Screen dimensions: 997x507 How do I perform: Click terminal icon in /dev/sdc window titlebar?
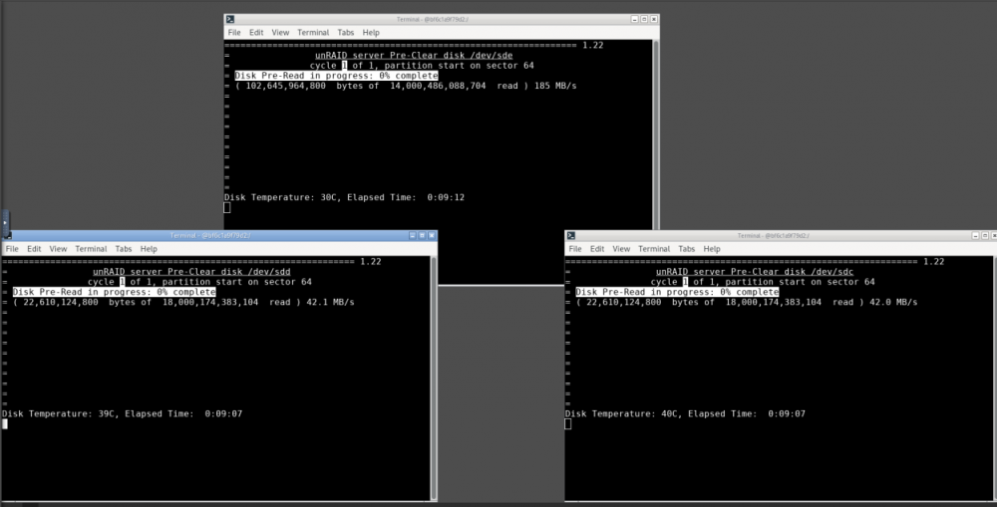tap(571, 236)
